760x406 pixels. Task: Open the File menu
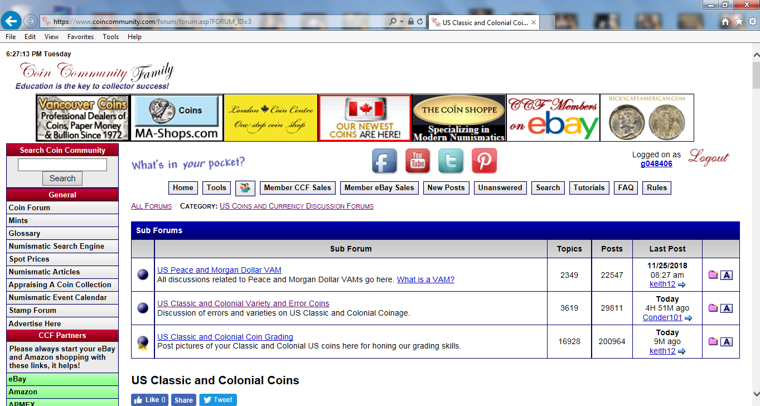coord(11,37)
